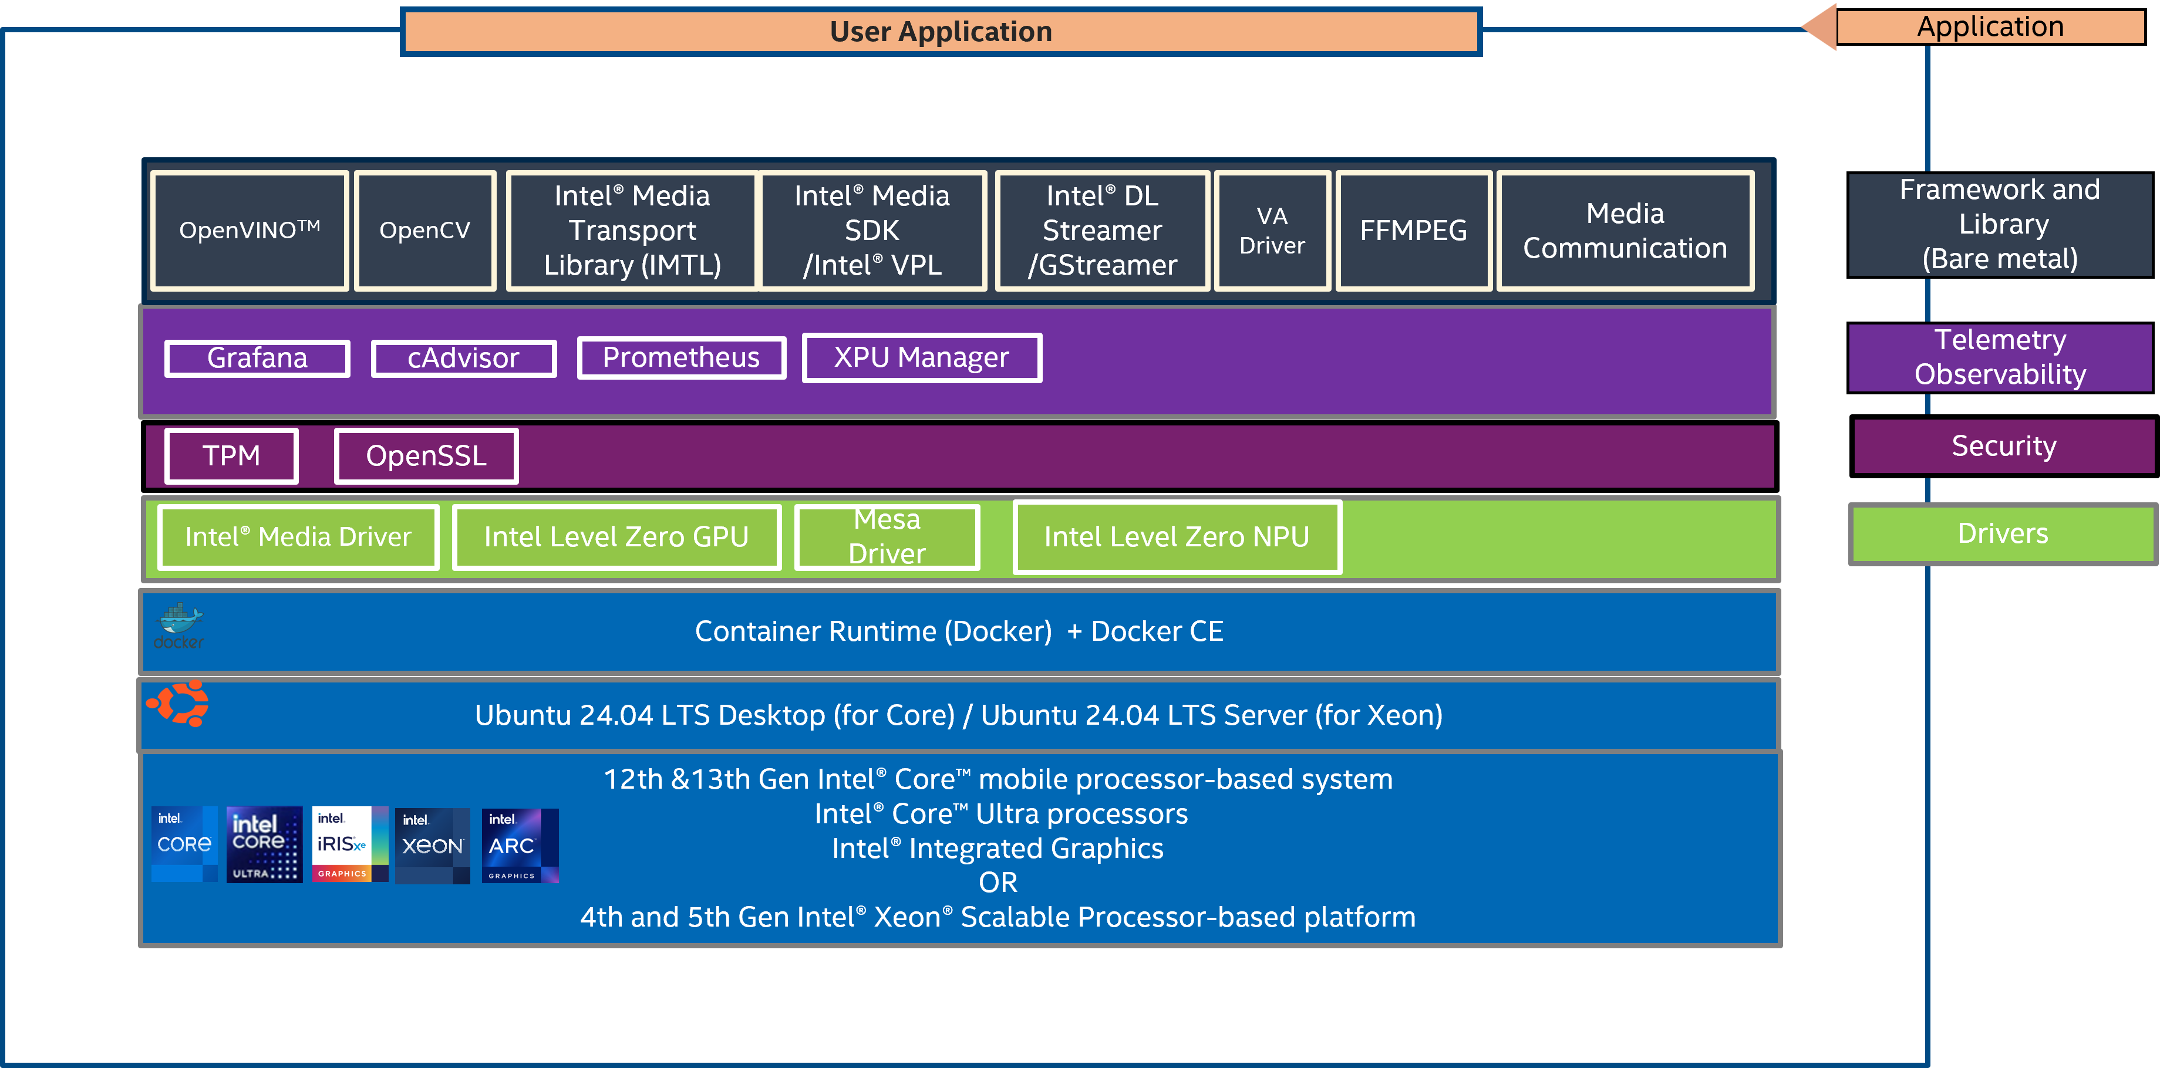Select the XPU Manager box
This screenshot has width=2160, height=1068.
[922, 357]
